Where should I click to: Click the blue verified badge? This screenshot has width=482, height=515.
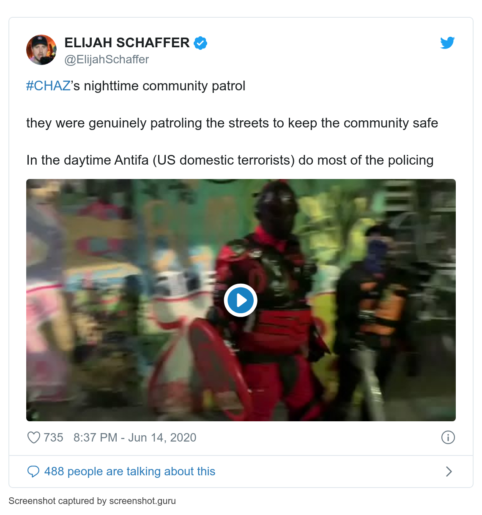[x=200, y=43]
